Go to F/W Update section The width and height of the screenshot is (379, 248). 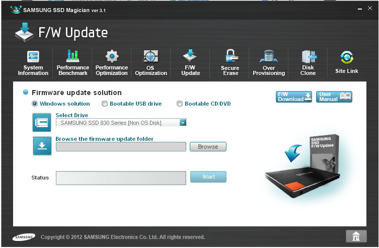[190, 62]
